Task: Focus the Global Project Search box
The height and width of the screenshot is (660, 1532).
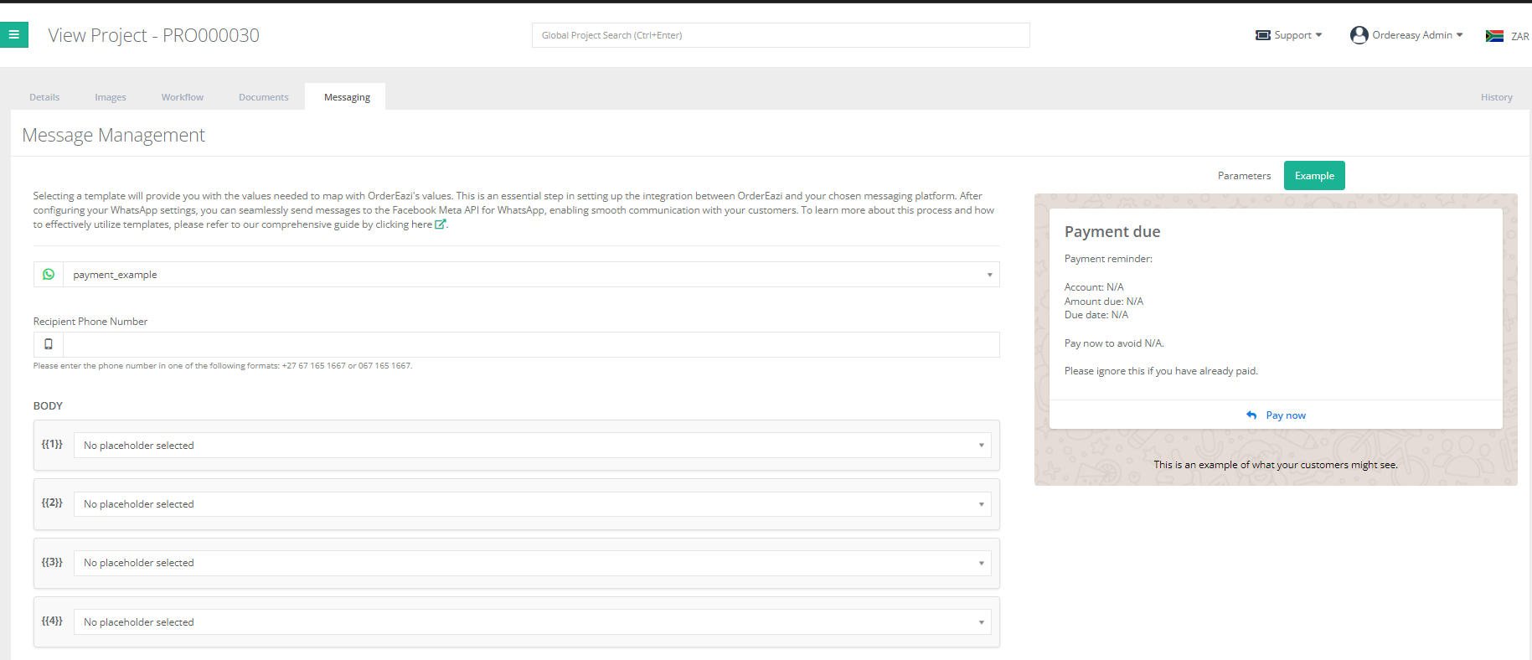Action: click(x=781, y=35)
